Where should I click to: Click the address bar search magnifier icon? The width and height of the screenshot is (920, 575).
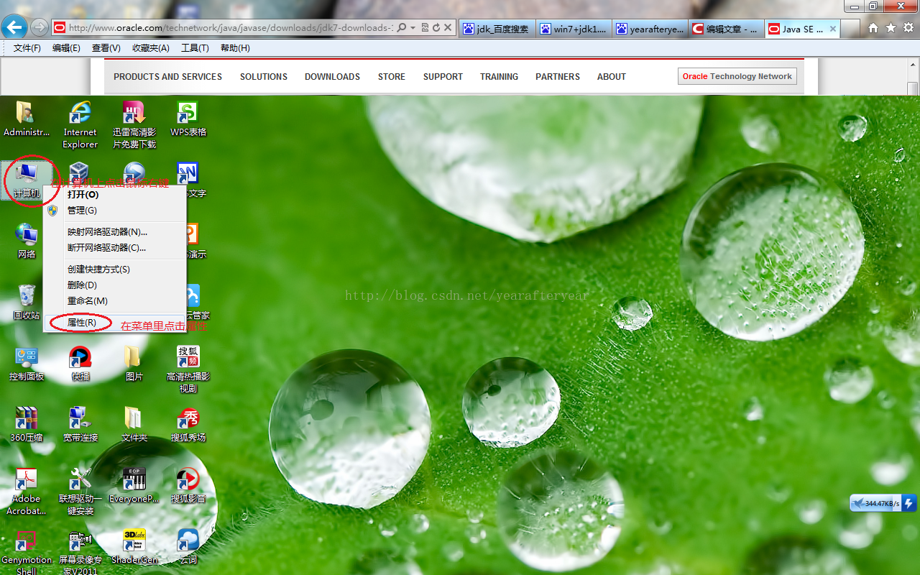[401, 27]
